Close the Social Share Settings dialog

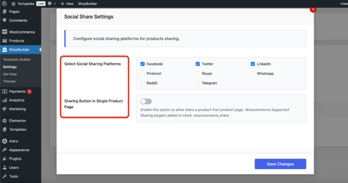pos(313,9)
